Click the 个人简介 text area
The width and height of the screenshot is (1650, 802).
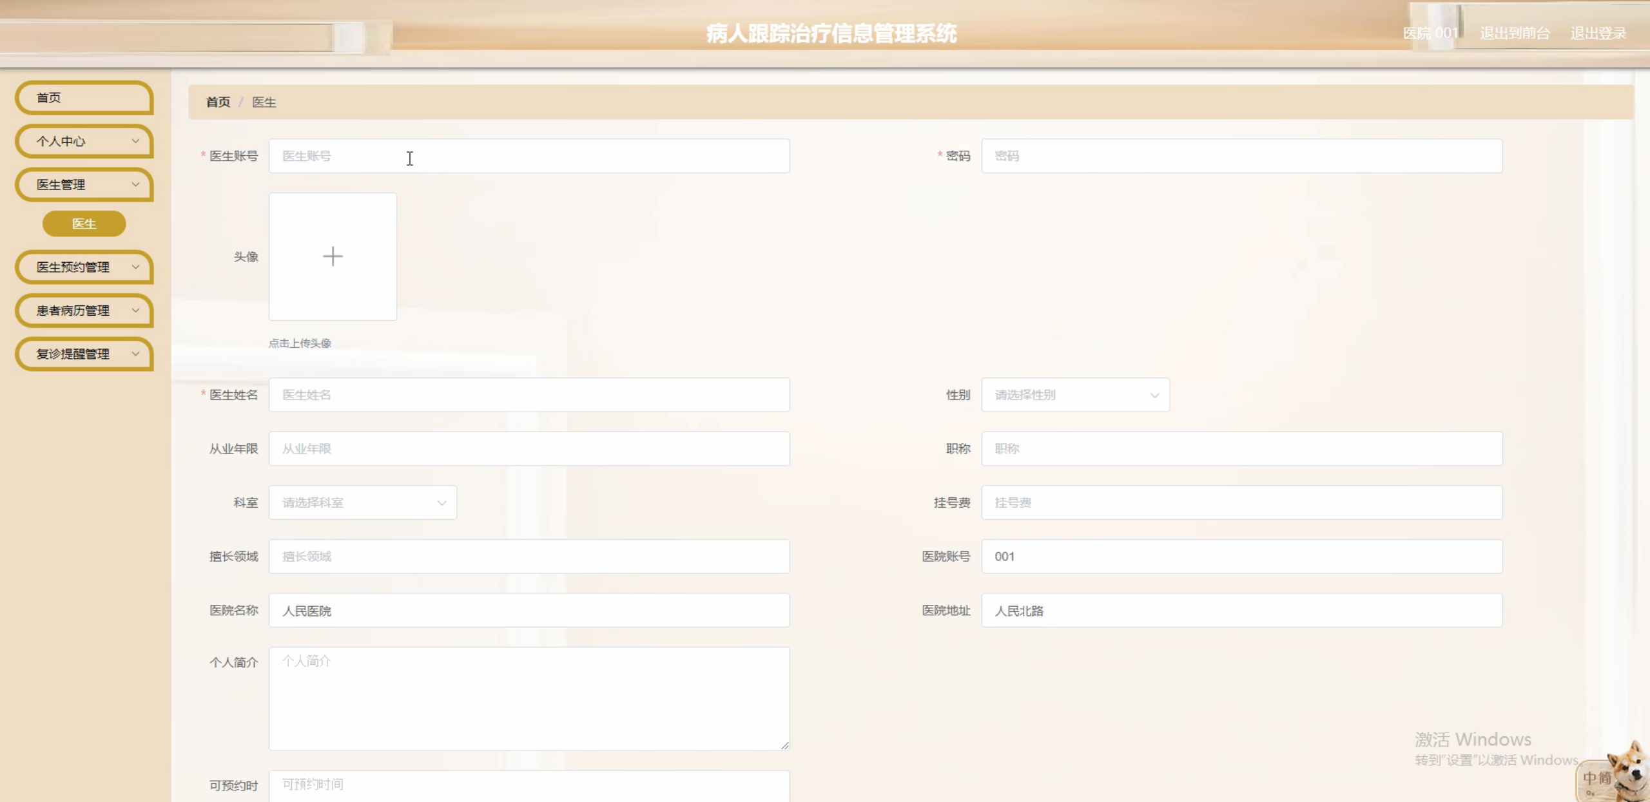[529, 699]
